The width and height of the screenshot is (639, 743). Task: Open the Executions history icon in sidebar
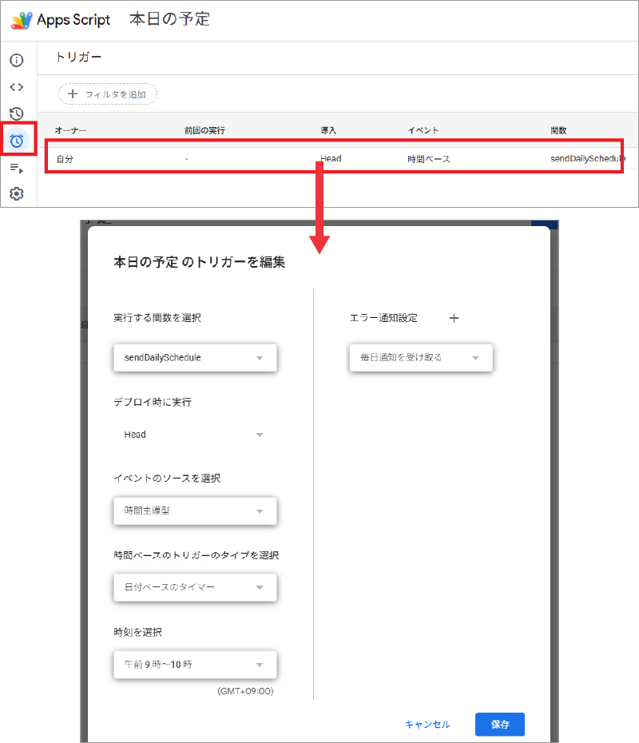[17, 113]
